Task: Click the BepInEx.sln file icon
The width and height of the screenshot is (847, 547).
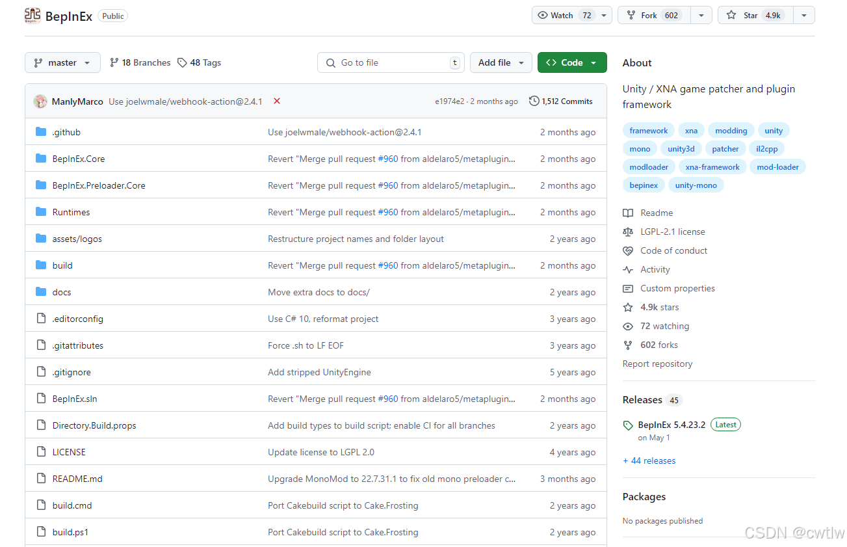Action: tap(41, 399)
